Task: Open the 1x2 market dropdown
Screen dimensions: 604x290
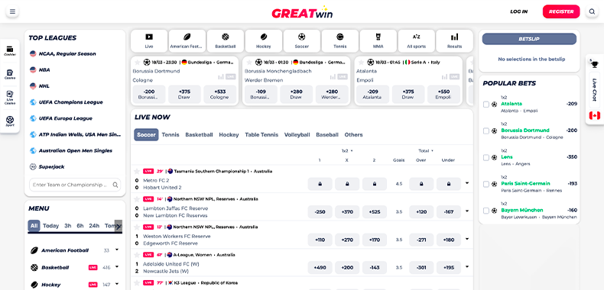Action: point(347,151)
